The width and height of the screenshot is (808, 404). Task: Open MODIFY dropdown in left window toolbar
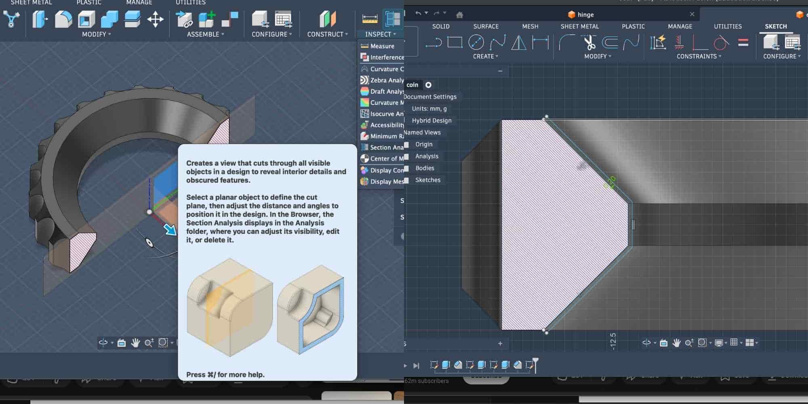point(96,34)
